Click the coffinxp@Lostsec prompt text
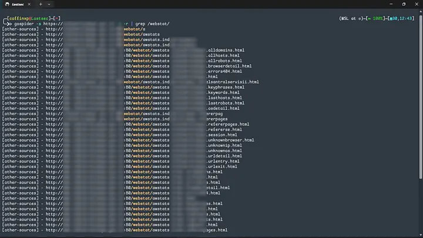Viewport: 423px width, 238px height. pyautogui.click(x=29, y=18)
